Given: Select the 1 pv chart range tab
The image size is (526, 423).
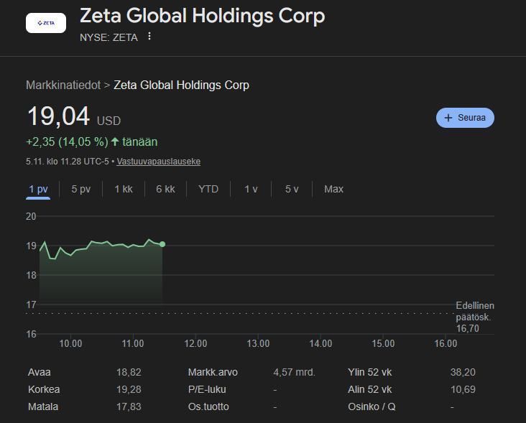Looking at the screenshot, I should (38, 189).
